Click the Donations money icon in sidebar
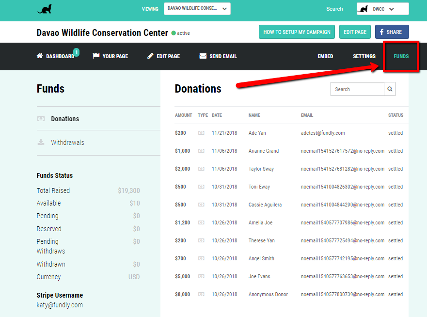This screenshot has width=427, height=317. (41, 119)
